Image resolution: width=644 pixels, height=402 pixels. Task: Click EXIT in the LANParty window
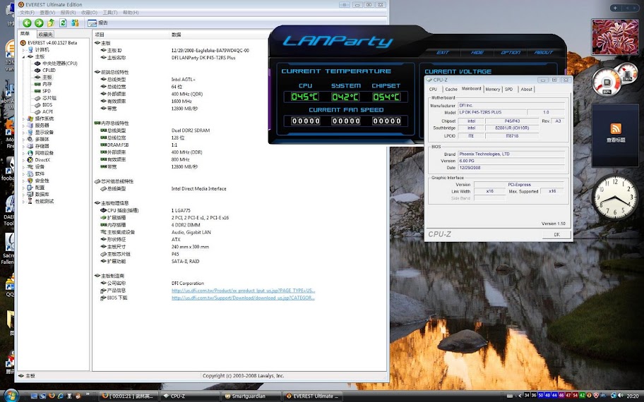442,52
